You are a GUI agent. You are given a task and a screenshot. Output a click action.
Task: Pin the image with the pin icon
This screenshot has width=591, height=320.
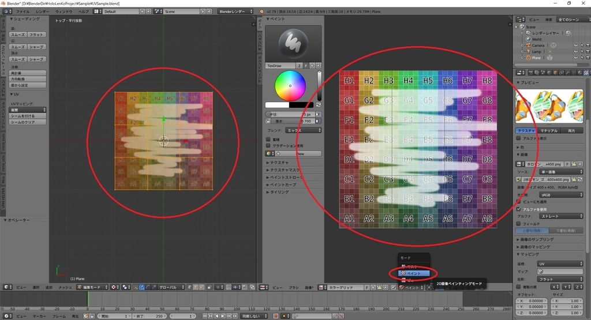tap(393, 287)
